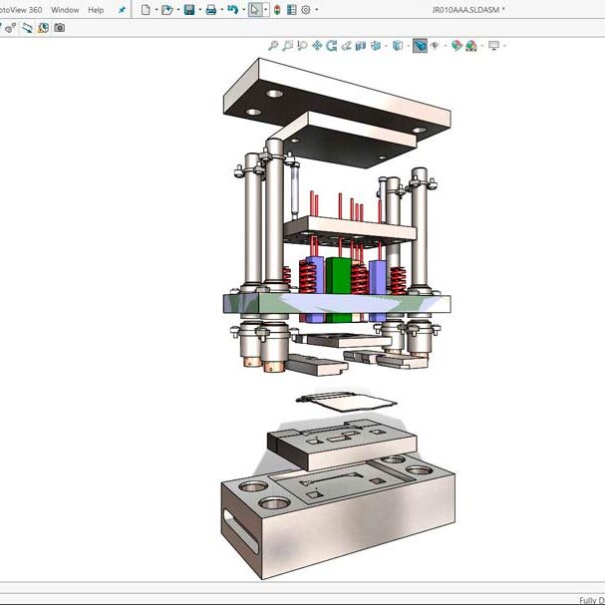Click the camera snapshot icon

point(59,28)
